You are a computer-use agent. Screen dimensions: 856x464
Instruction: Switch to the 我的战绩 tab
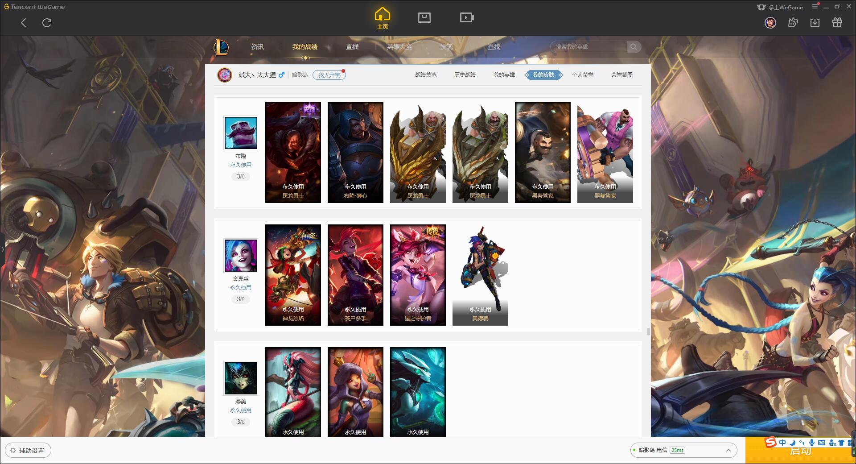point(305,47)
